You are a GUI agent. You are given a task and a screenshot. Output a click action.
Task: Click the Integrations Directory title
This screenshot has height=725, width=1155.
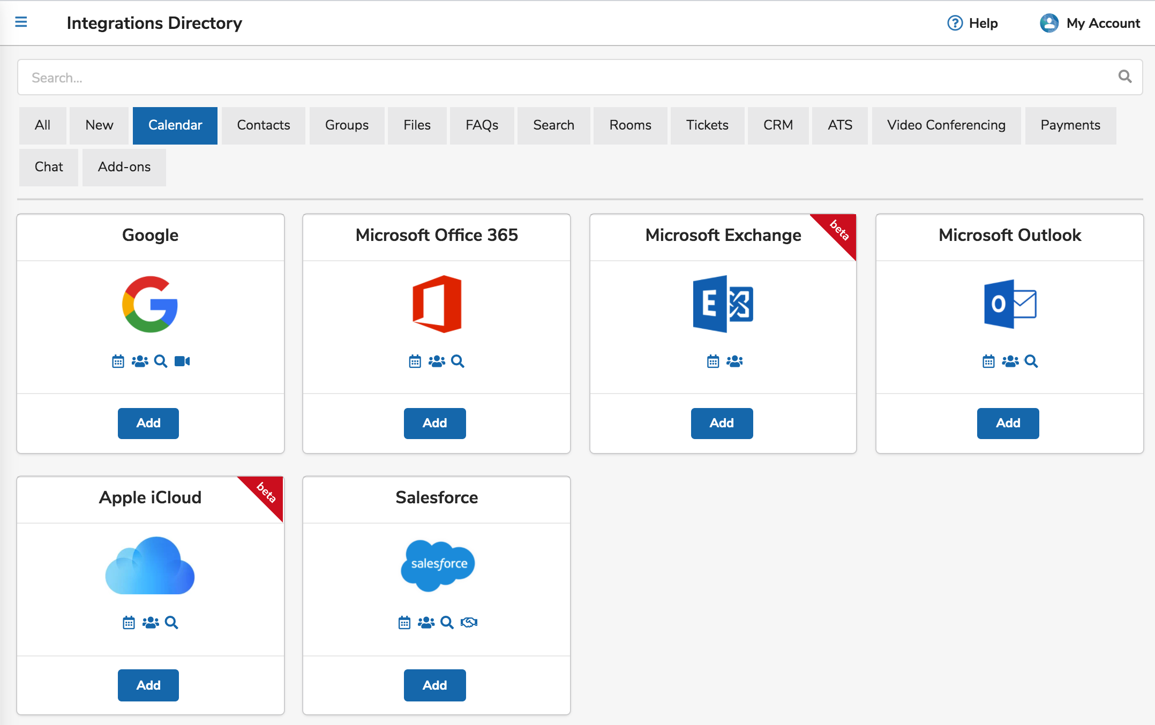[154, 23]
